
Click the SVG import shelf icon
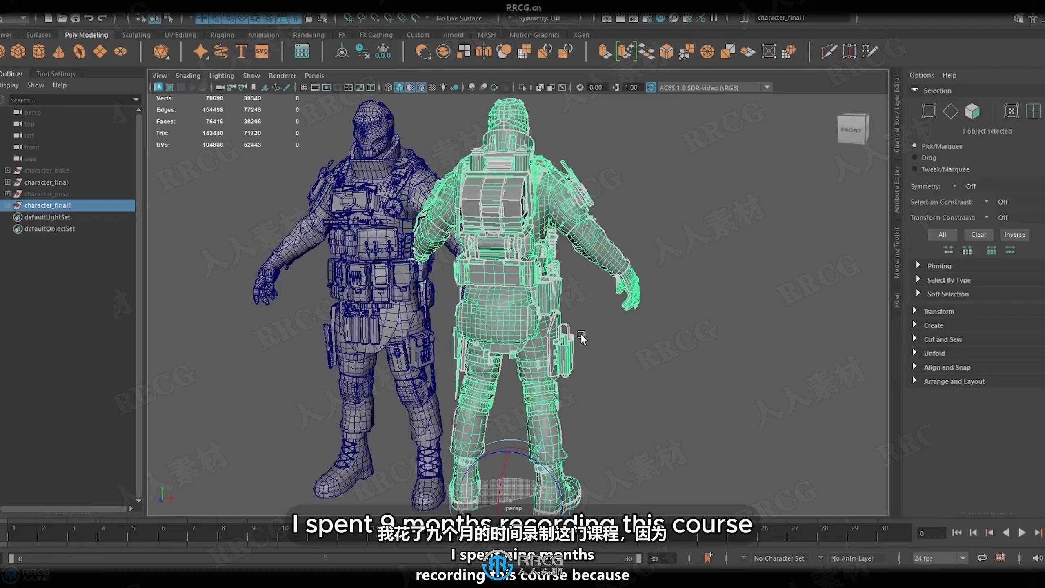pyautogui.click(x=262, y=52)
